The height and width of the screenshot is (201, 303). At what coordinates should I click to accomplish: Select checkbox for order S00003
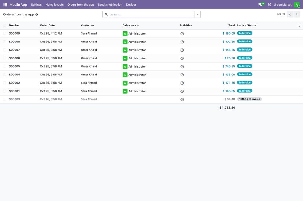click(5, 99)
